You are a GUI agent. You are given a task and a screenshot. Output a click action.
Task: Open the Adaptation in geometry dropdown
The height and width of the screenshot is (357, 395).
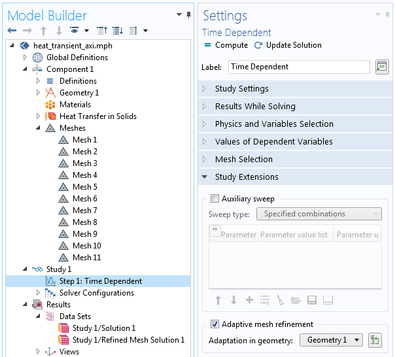click(x=331, y=340)
